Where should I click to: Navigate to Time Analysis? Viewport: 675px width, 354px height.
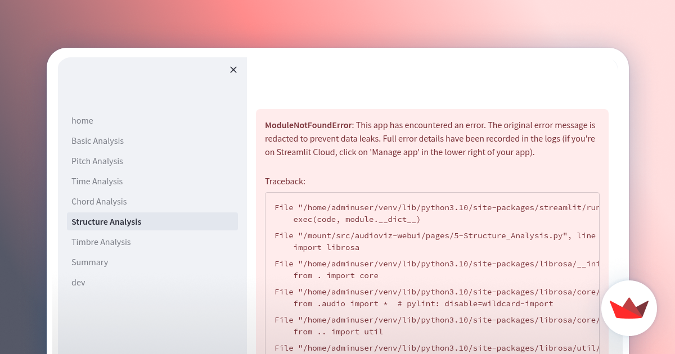[152, 181]
